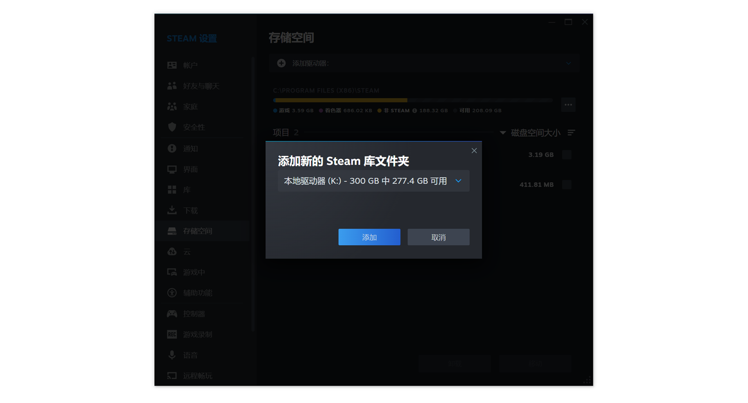Close the 添加新的 Steam 库文件夹 dialog
The image size is (748, 403).
pos(474,150)
